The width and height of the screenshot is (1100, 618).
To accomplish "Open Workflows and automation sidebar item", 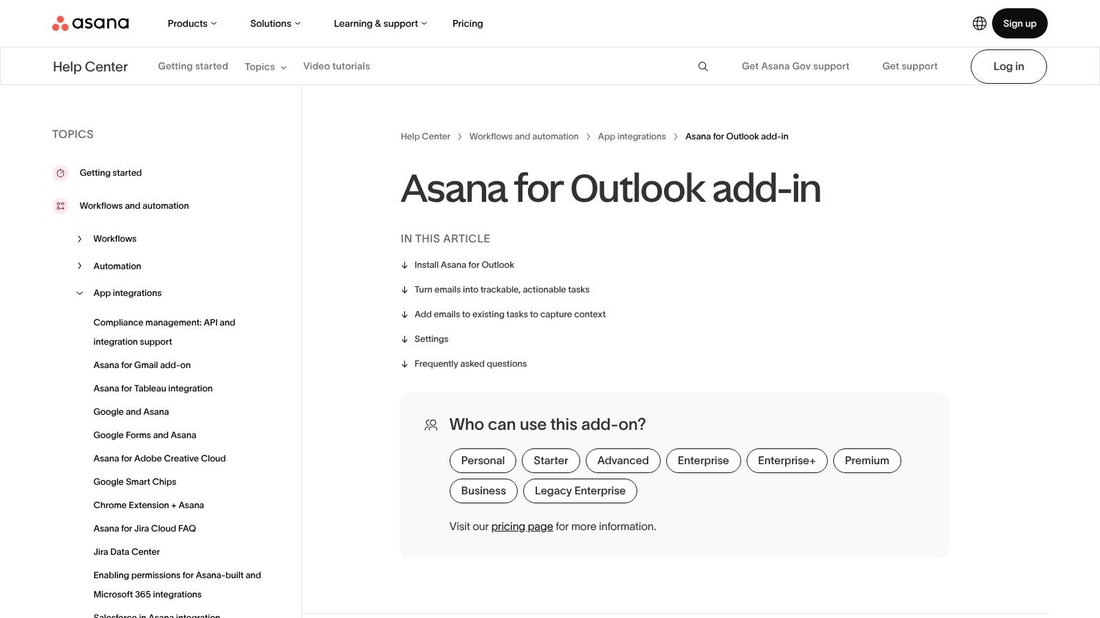I will tap(134, 206).
